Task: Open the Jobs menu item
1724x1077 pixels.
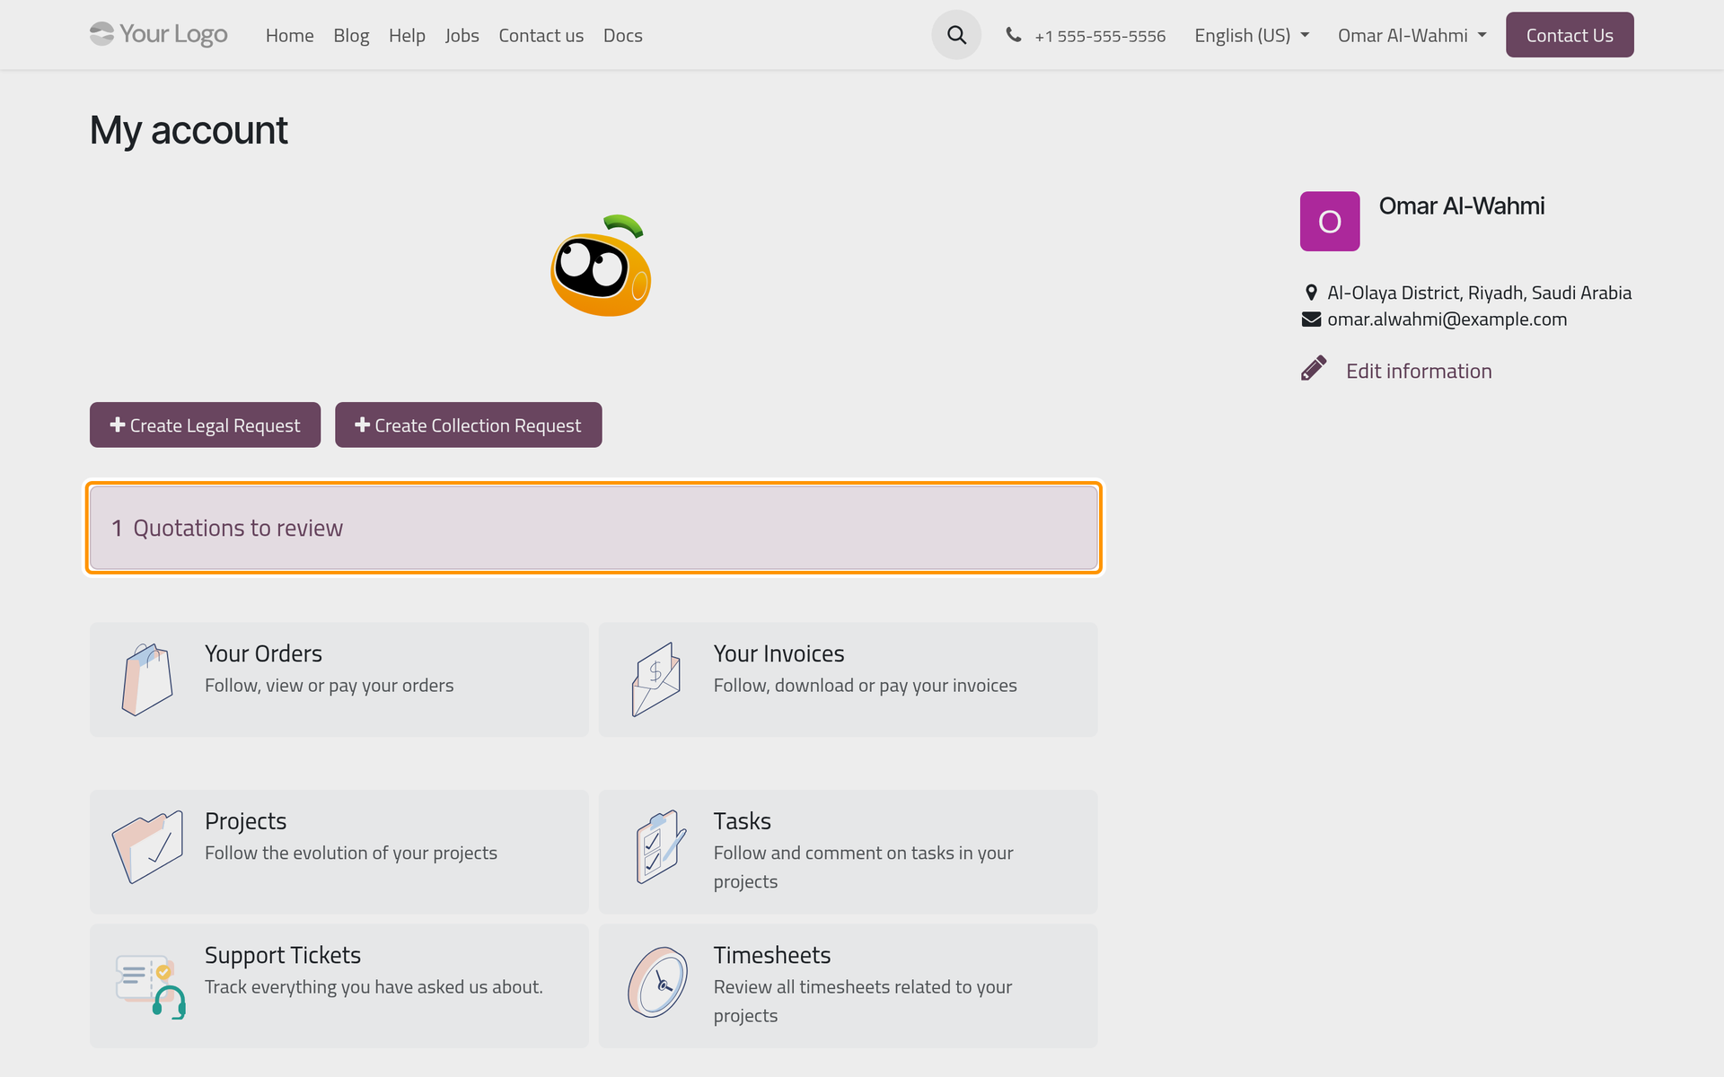Action: tap(462, 35)
